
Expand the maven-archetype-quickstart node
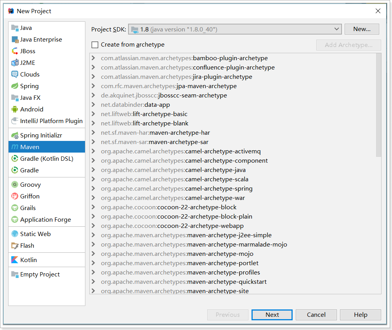[93, 282]
